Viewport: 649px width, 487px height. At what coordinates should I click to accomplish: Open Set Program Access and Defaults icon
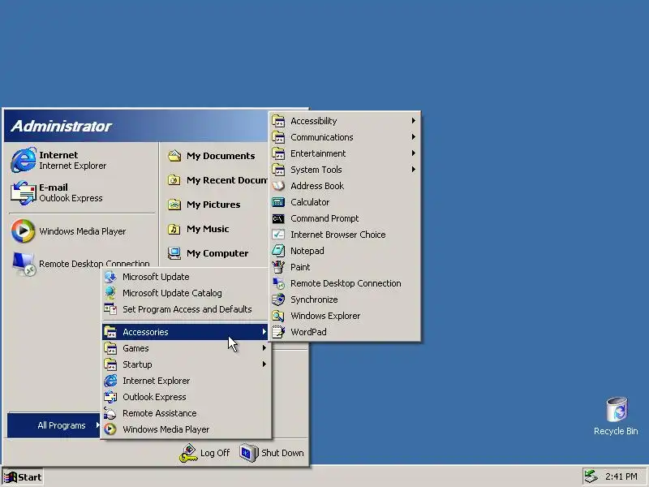(x=110, y=309)
